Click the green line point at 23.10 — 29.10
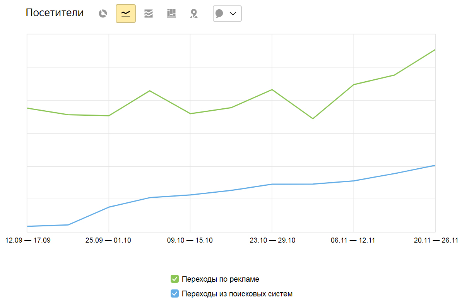The image size is (462, 308). pyautogui.click(x=272, y=90)
